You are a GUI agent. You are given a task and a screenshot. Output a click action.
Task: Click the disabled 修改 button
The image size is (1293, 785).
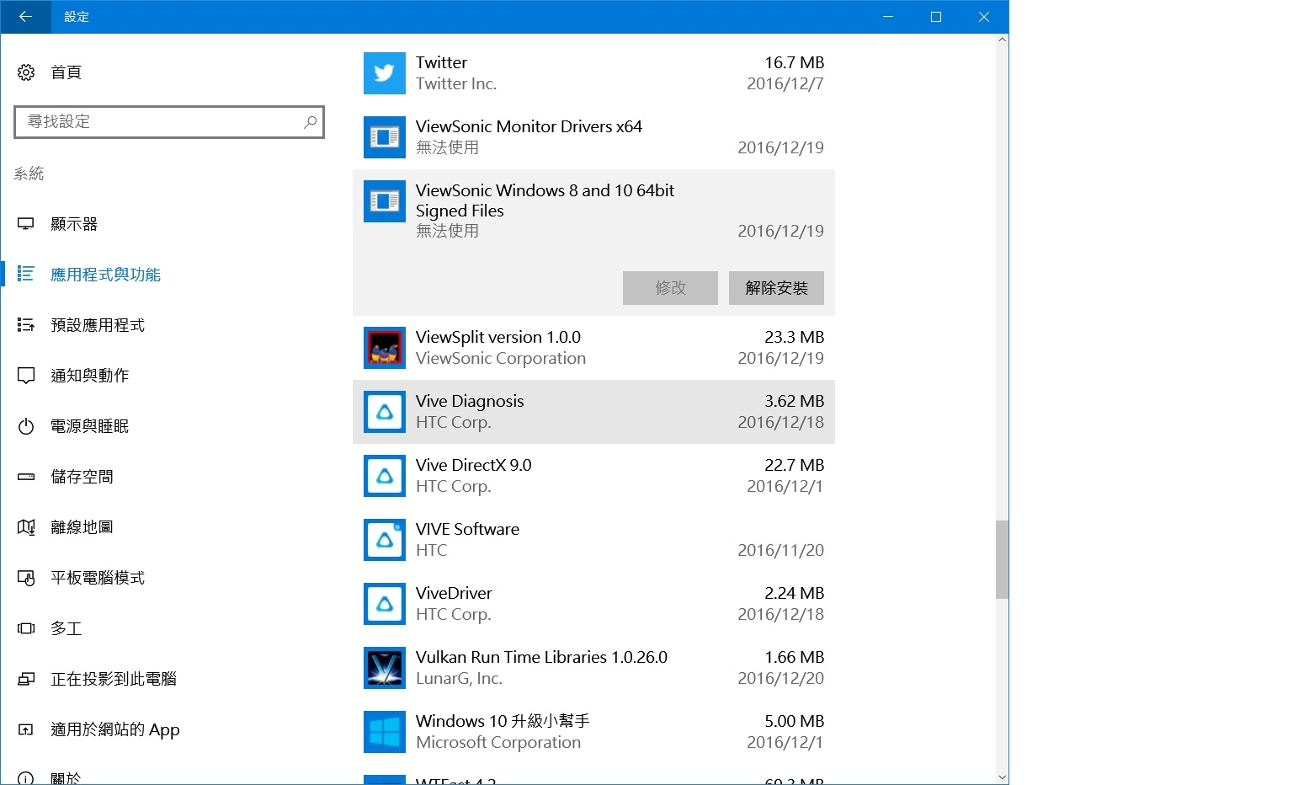670,288
